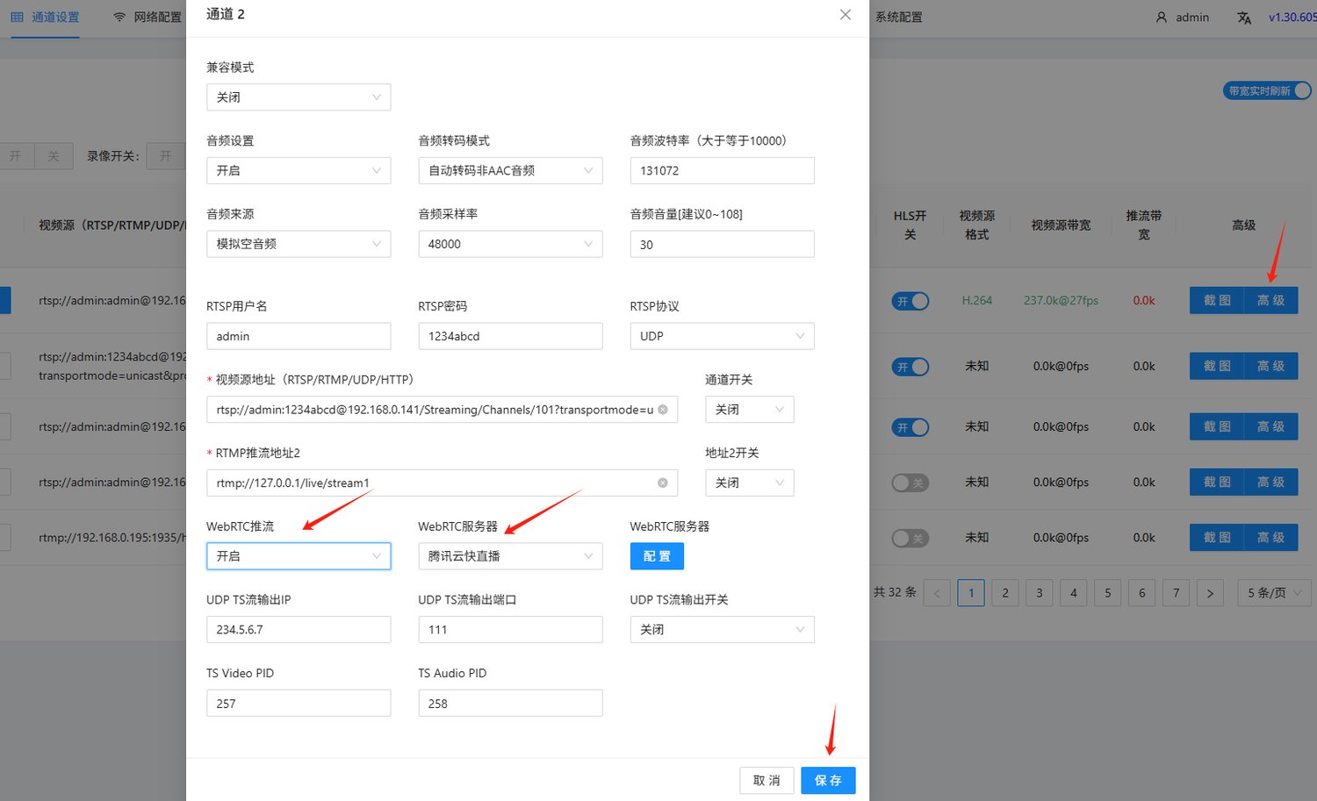
Task: Clear the RTMP推流地址2 field using clear icon
Action: (663, 483)
